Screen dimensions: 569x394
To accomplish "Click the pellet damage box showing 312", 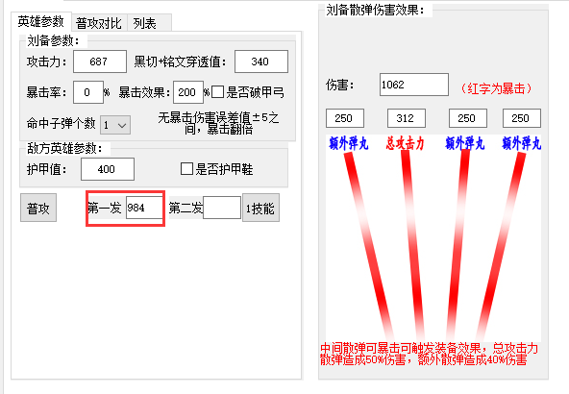I will [407, 118].
